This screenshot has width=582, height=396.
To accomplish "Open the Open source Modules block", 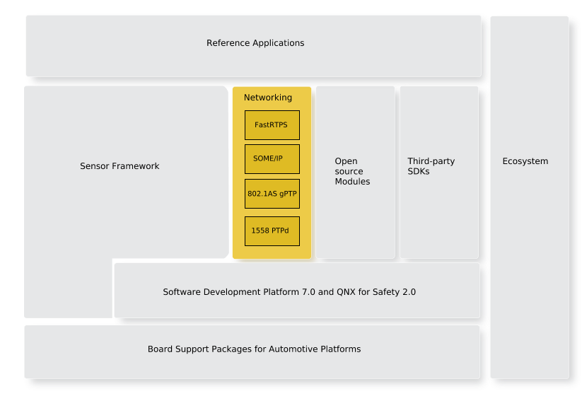I will pyautogui.click(x=354, y=171).
